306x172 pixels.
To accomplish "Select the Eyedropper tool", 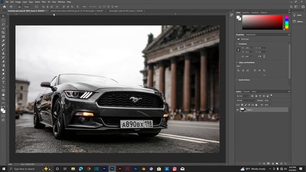I will pos(3,41).
